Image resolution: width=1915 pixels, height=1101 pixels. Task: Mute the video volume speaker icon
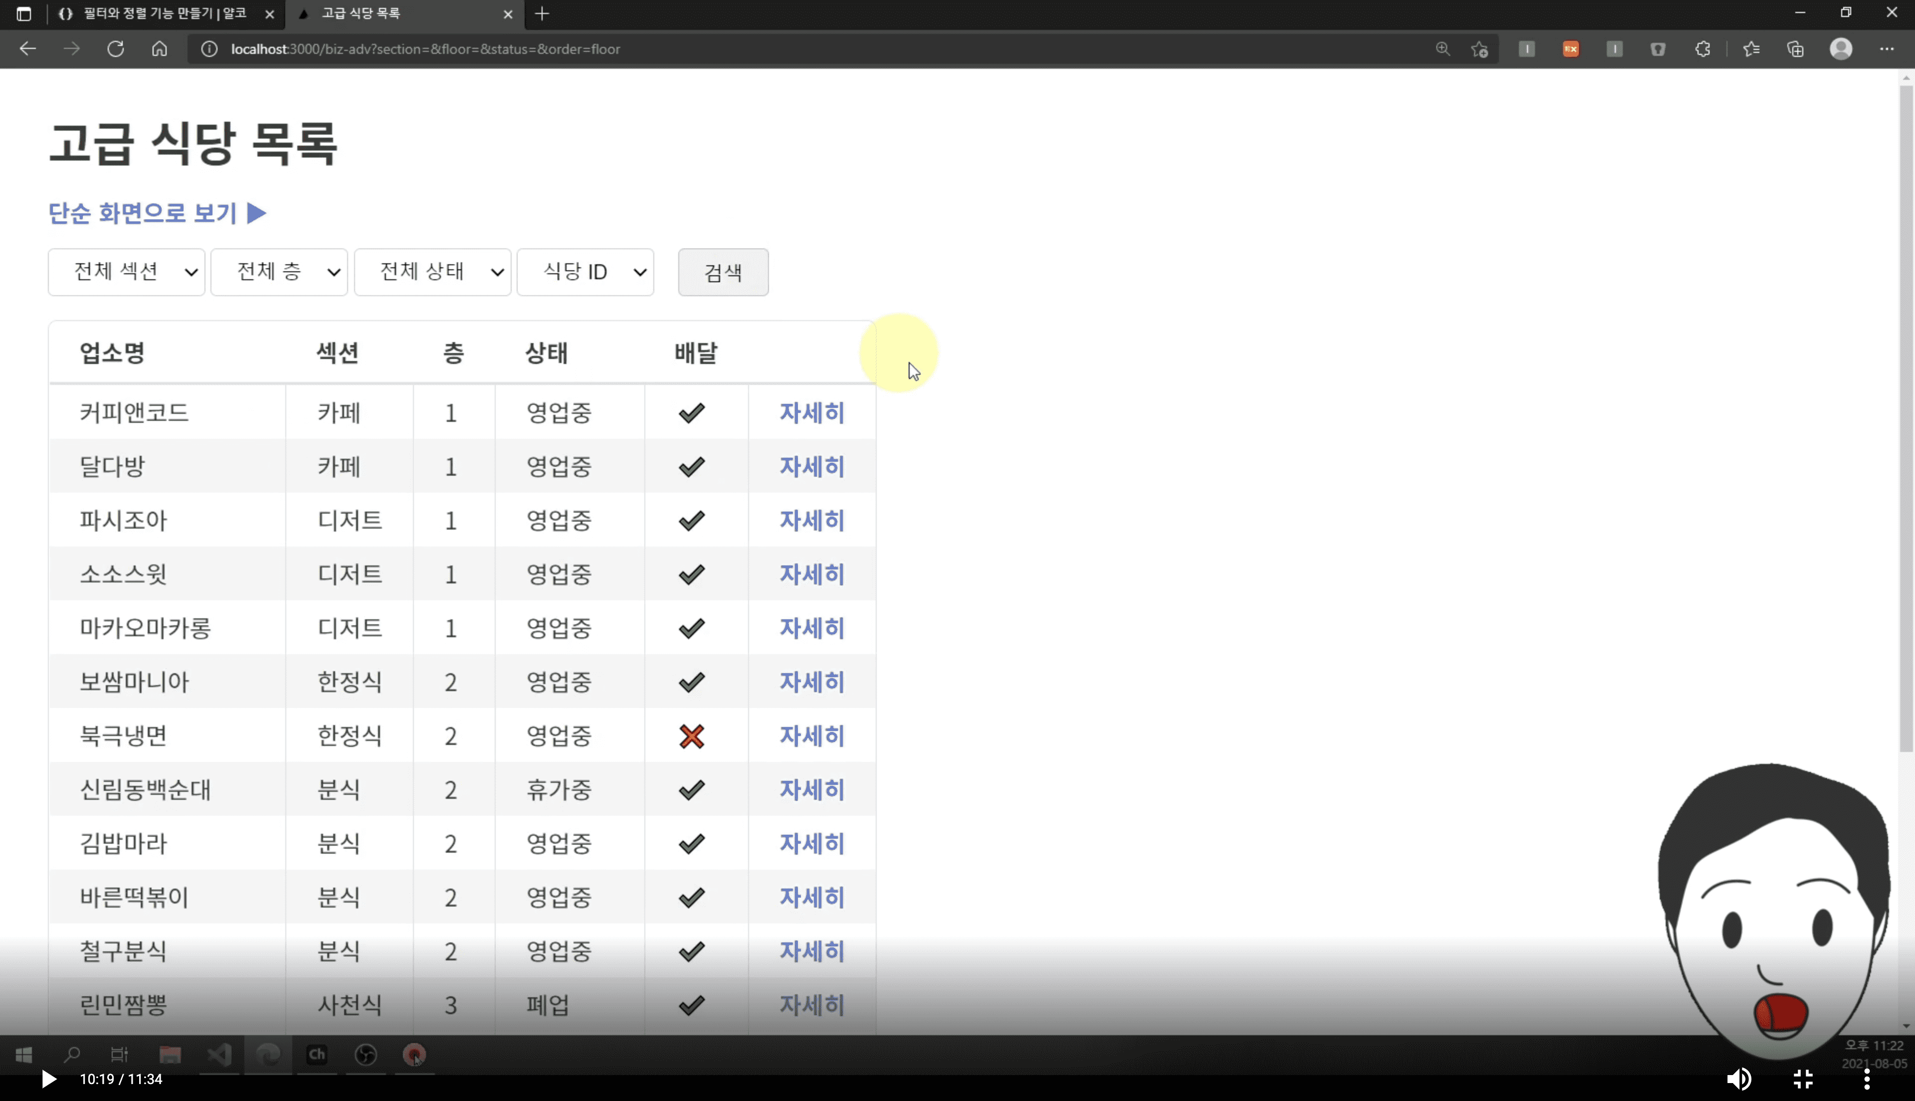[1739, 1079]
